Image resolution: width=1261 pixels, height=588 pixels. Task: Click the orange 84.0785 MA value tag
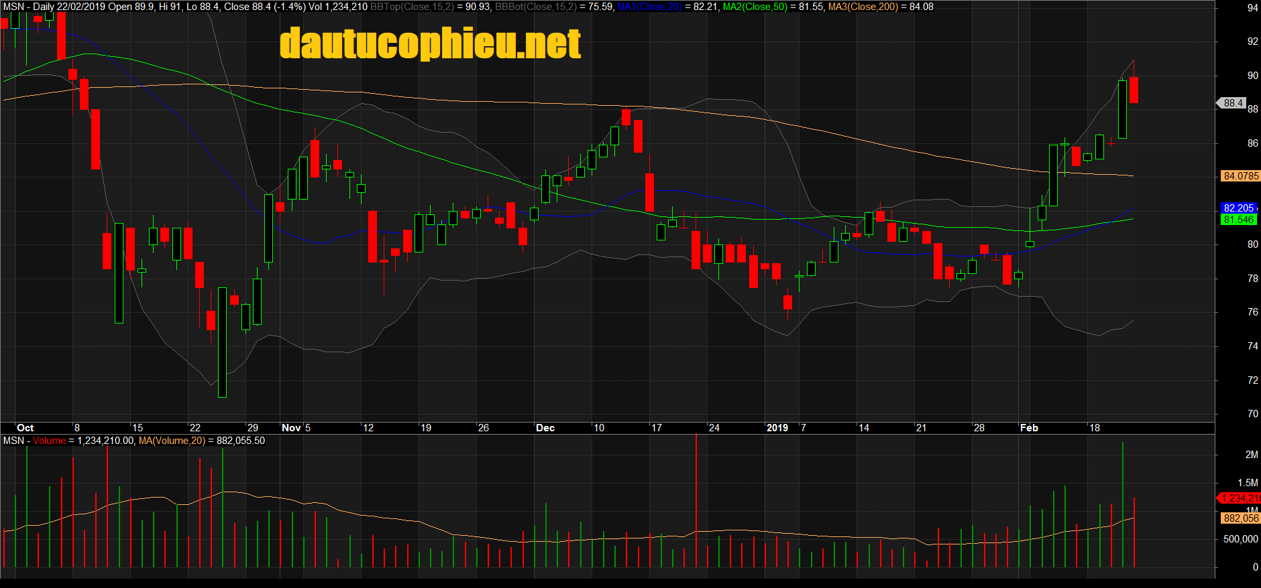(1240, 176)
